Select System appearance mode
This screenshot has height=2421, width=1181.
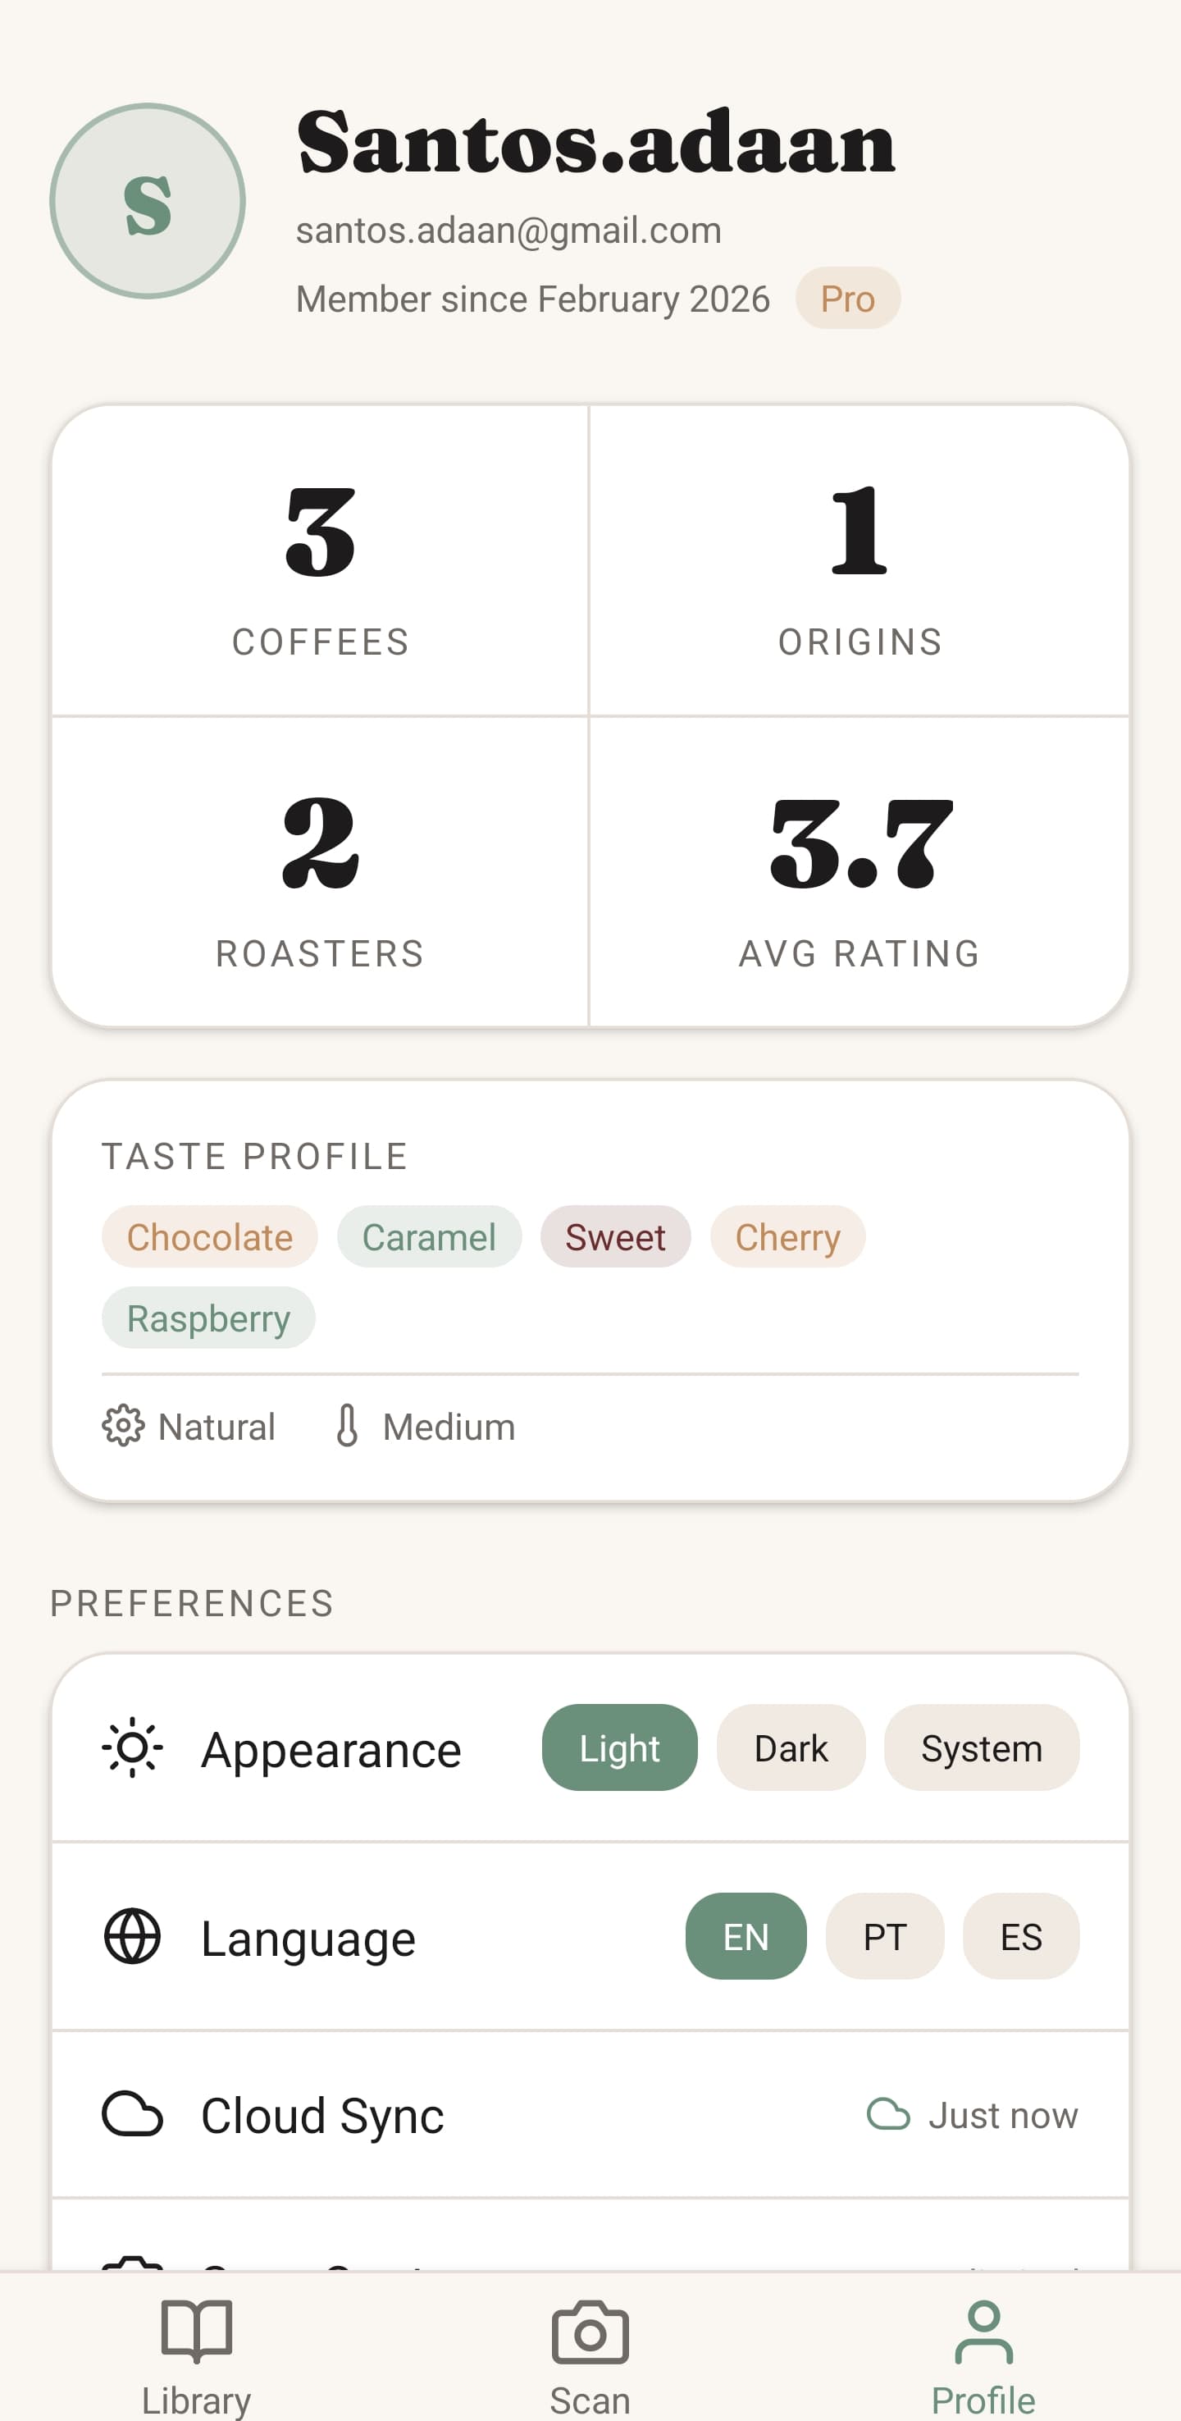click(x=982, y=1748)
